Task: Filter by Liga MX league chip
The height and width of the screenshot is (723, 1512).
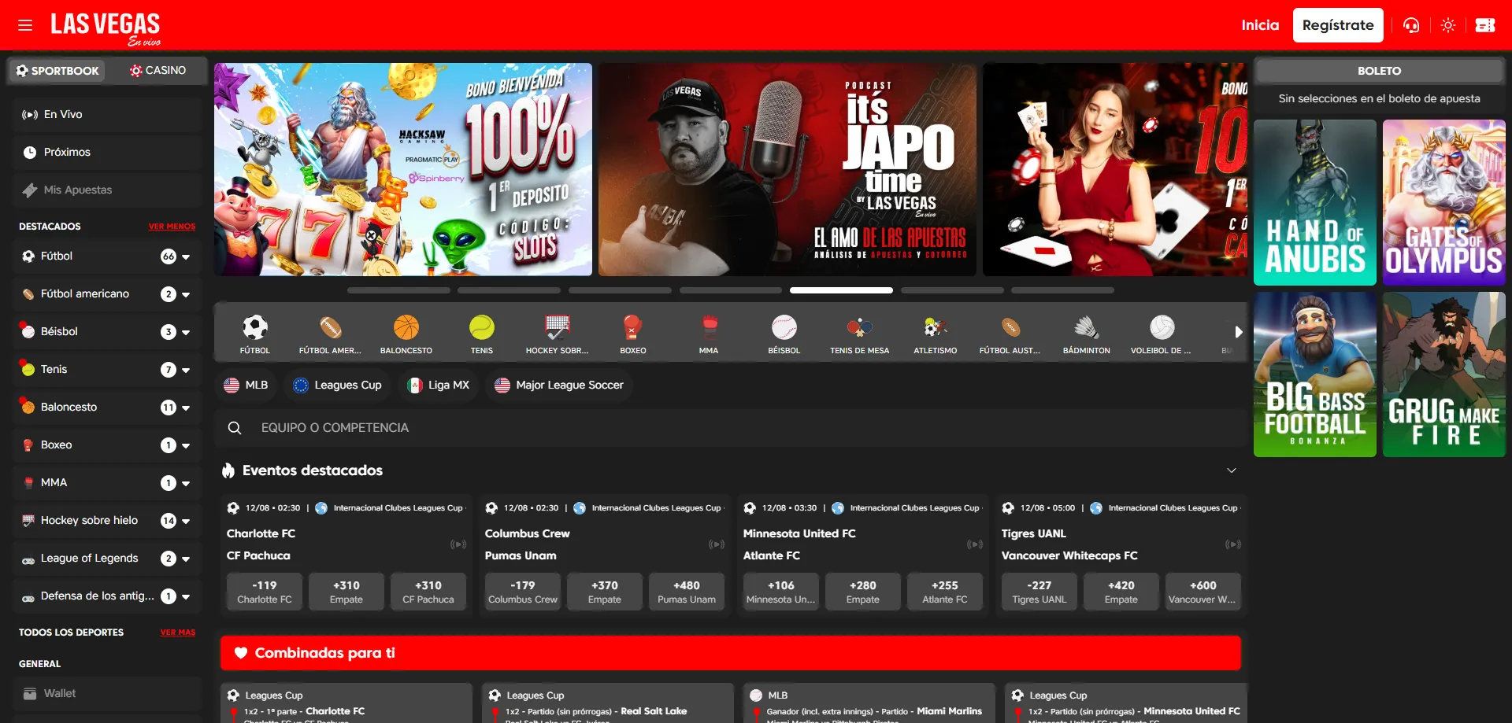Action: click(x=438, y=385)
